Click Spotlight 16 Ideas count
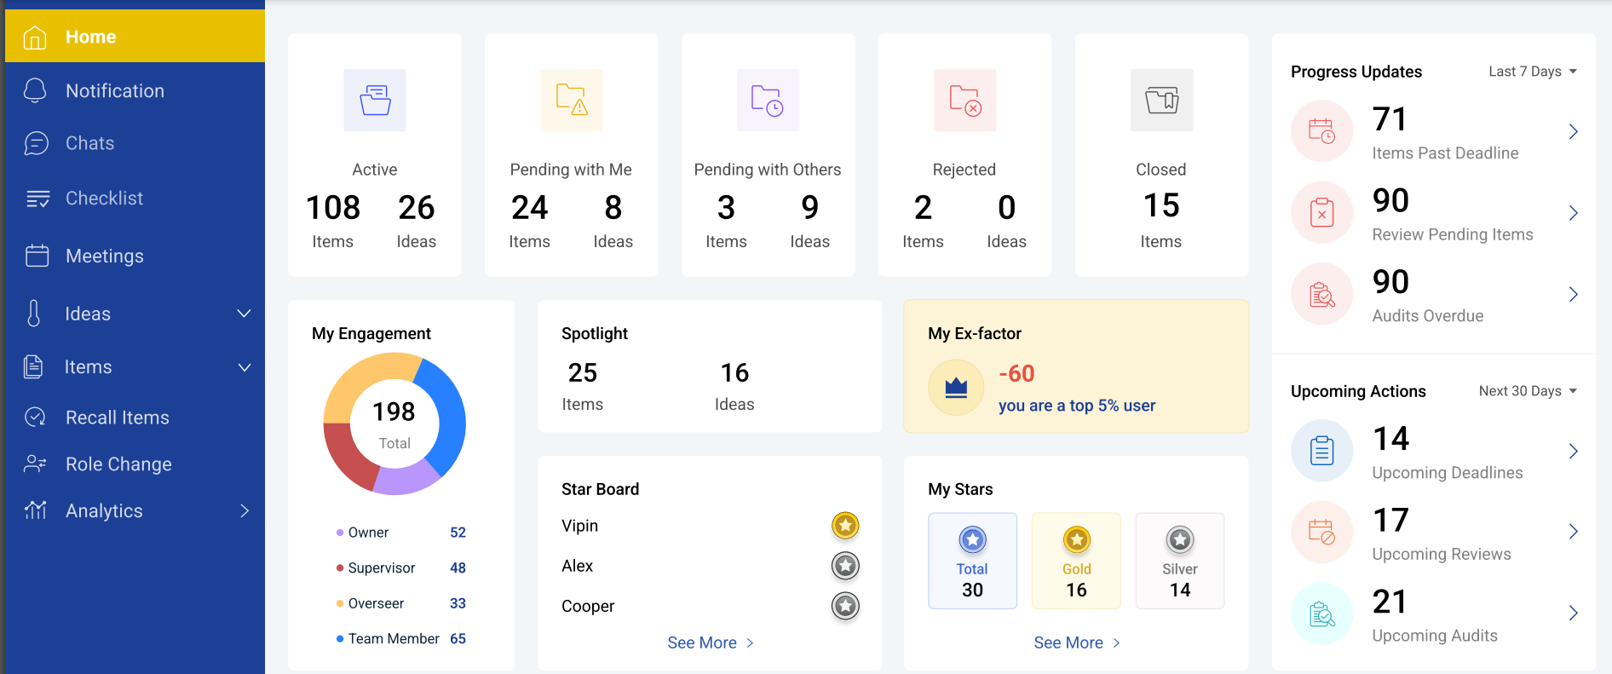Screen dimensions: 1612x674 (x=734, y=372)
